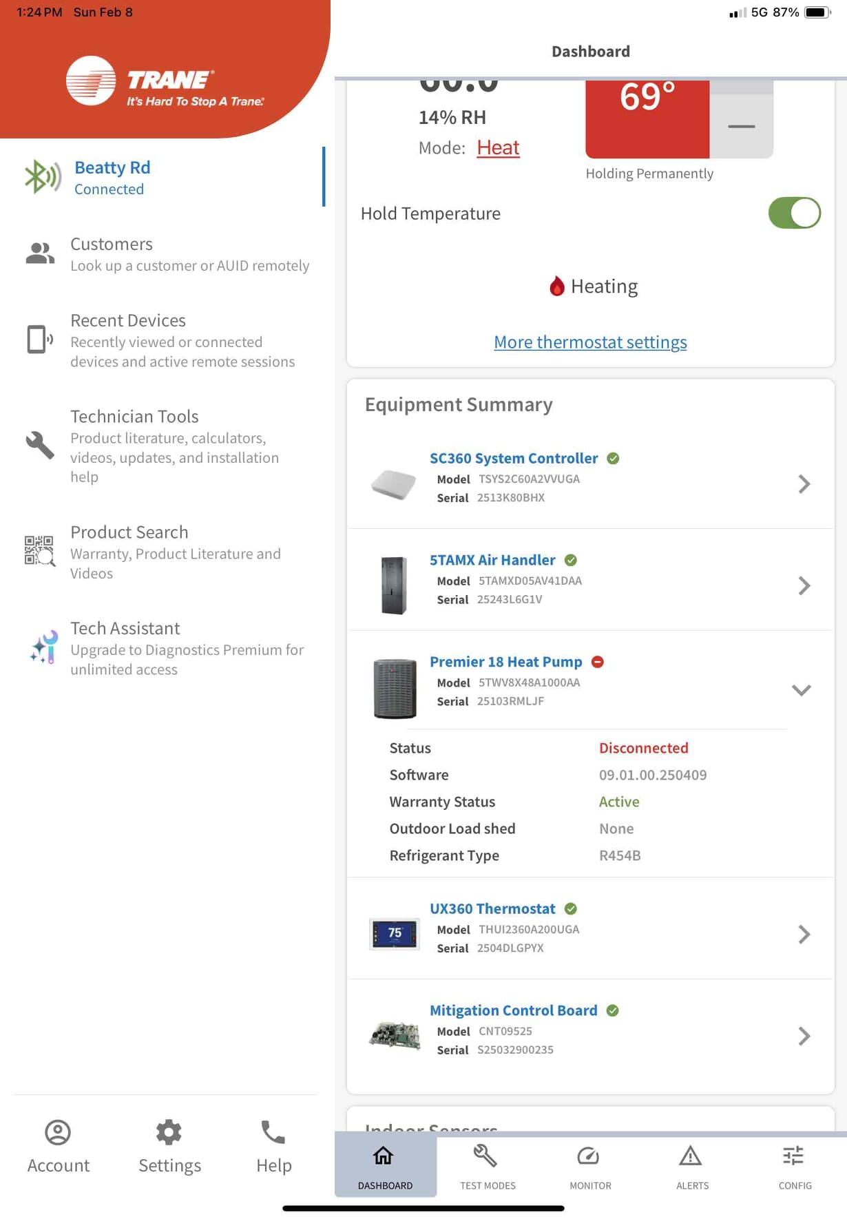847x1219 pixels.
Task: Open the Settings gear icon
Action: [169, 1132]
